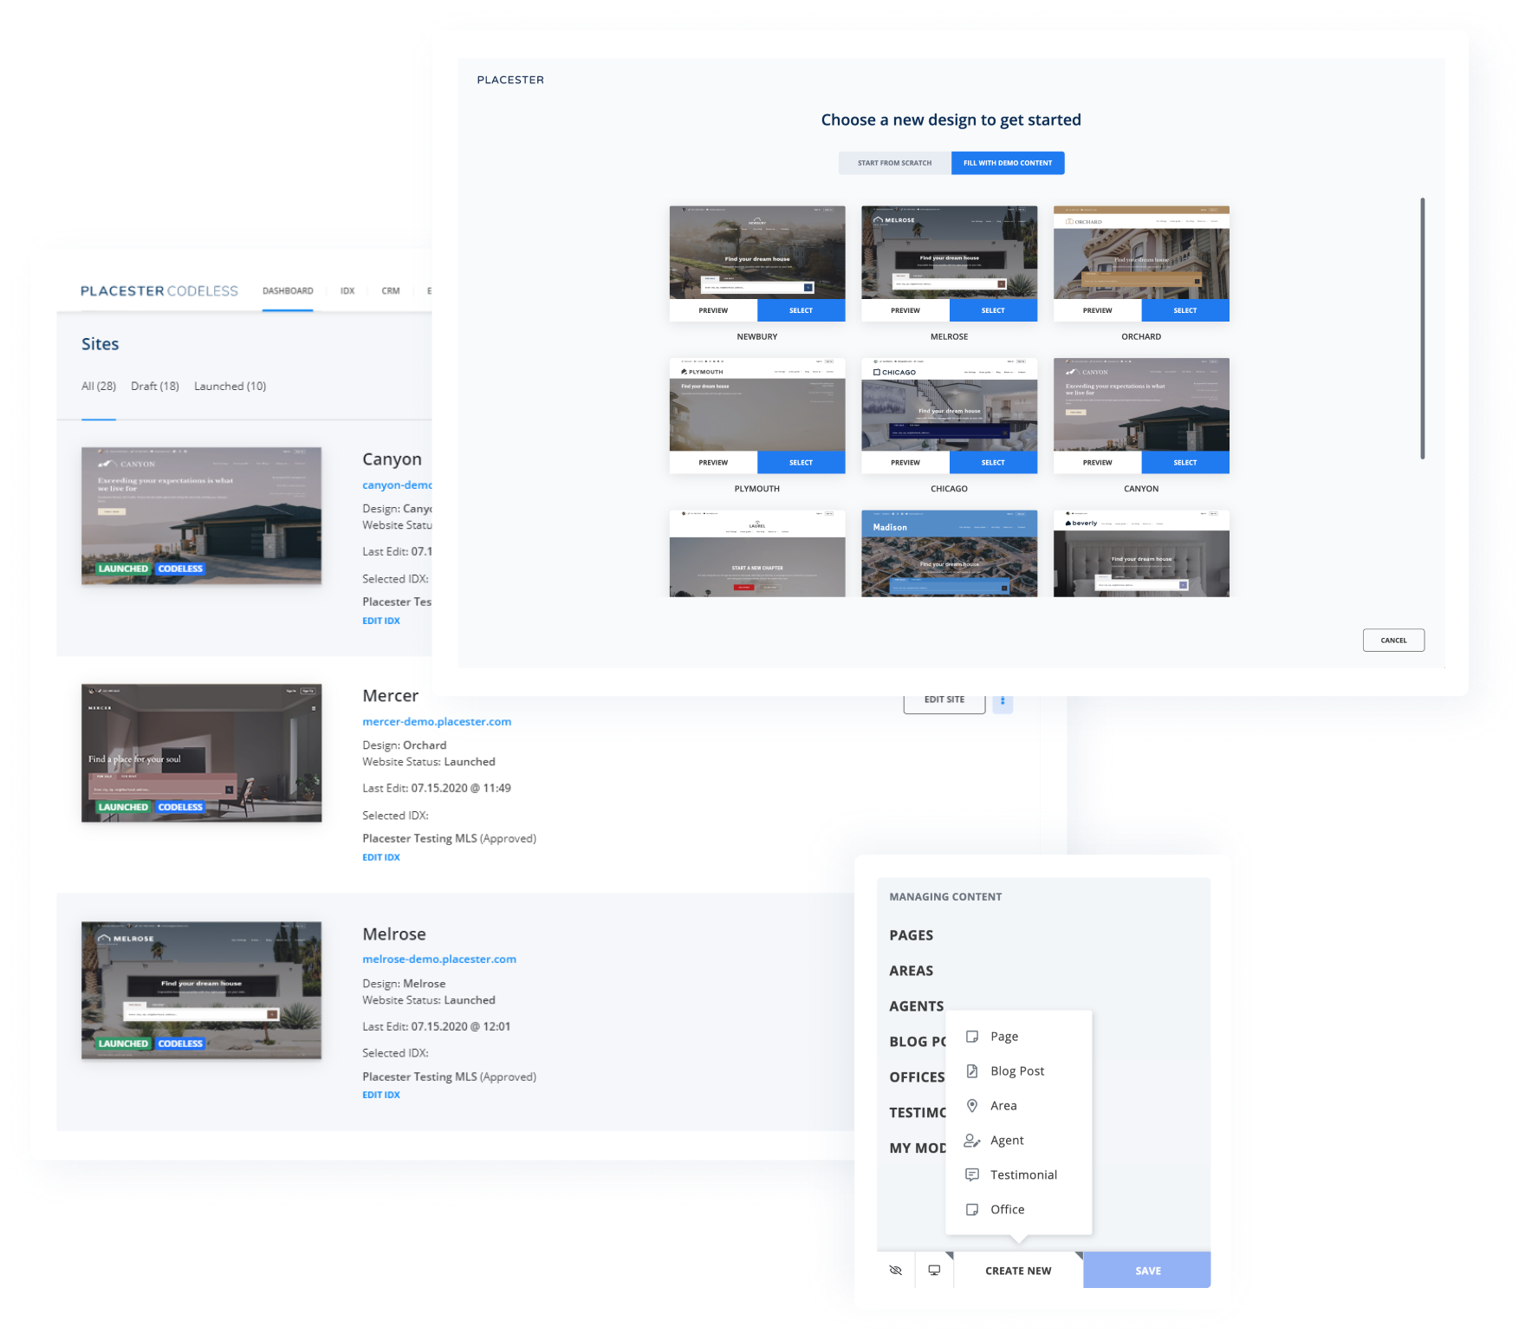
Task: Click the Madison design thumbnail
Action: 949,554
